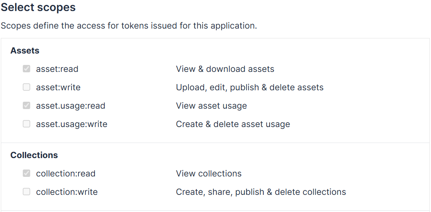This screenshot has height=212, width=431.
Task: Click the asset.usage:write label text
Action: (72, 124)
